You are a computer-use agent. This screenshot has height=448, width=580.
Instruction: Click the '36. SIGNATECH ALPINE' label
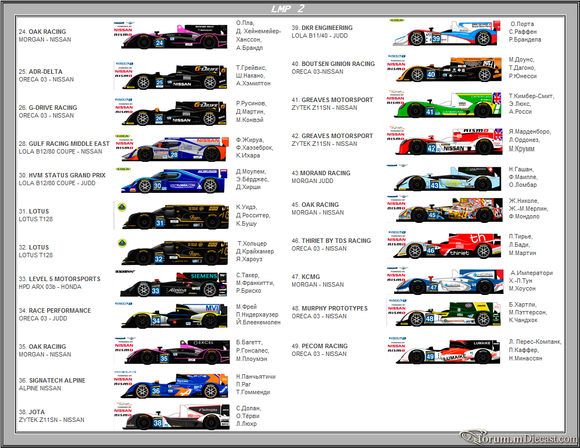tap(52, 380)
